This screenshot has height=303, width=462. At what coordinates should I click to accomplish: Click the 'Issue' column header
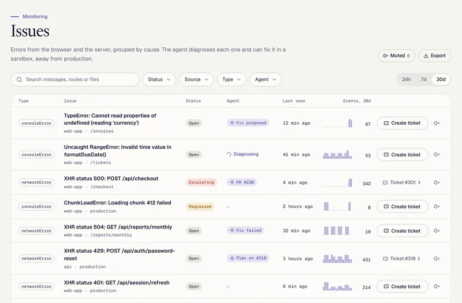(70, 101)
